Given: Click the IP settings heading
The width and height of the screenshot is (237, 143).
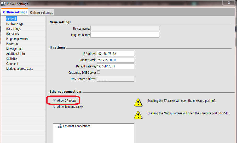Looking at the screenshot, I should click(x=57, y=47).
